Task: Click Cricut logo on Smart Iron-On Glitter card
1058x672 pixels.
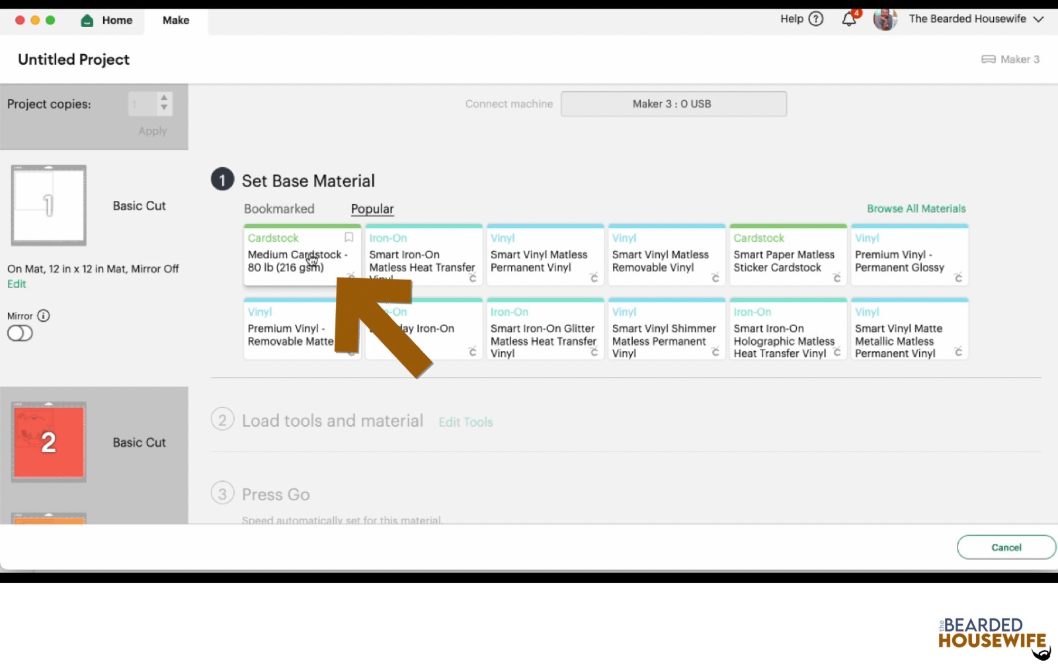Action: pyautogui.click(x=594, y=352)
